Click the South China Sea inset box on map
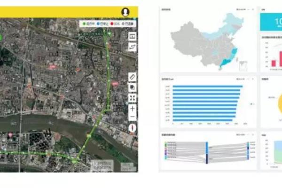This screenshot has height=188, width=282. (x=243, y=66)
